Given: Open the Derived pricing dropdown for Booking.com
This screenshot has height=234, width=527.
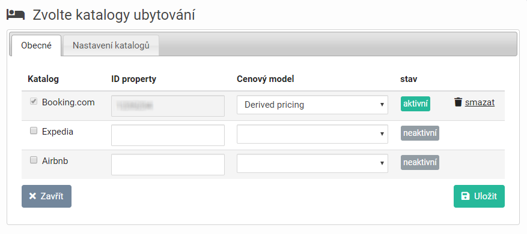Looking at the screenshot, I should [312, 105].
